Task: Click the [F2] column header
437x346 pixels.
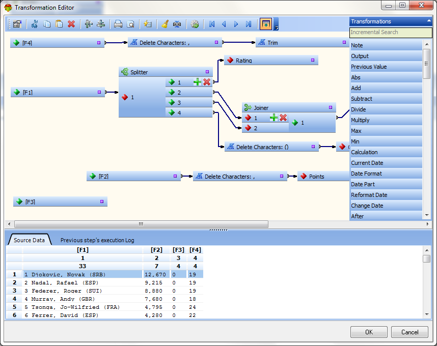Action: point(156,250)
